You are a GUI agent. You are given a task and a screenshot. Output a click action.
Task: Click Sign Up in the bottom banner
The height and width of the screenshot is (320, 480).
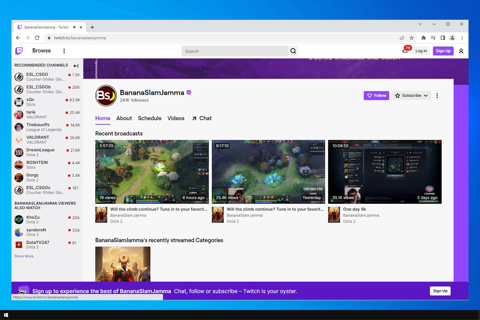(440, 291)
